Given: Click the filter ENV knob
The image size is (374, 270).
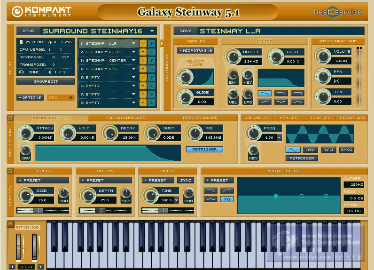Looking at the screenshot, I should click(233, 74).
